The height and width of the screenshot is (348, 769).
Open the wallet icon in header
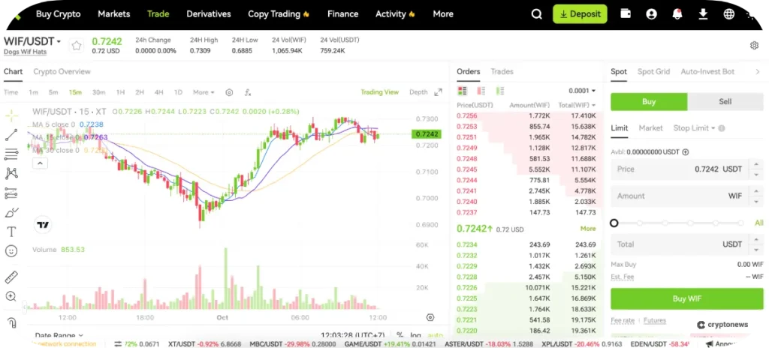coord(626,13)
